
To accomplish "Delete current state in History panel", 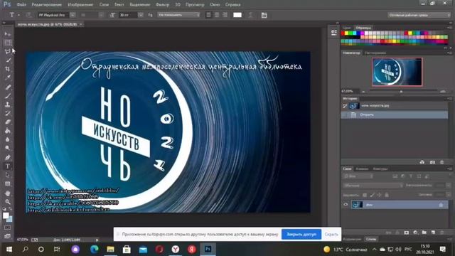I will (442, 162).
